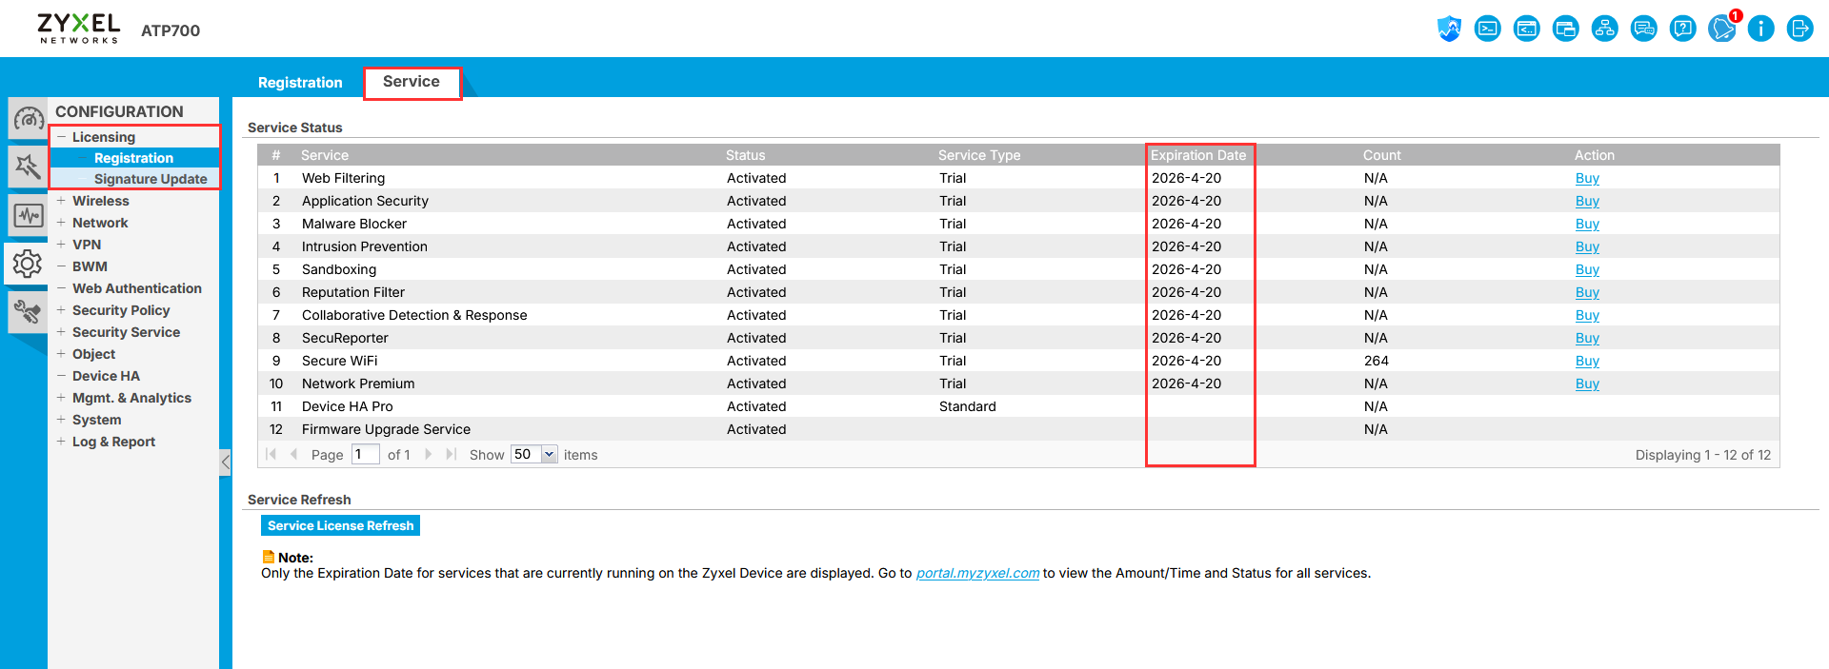
Task: Expand the Object tree node
Action: tap(61, 354)
